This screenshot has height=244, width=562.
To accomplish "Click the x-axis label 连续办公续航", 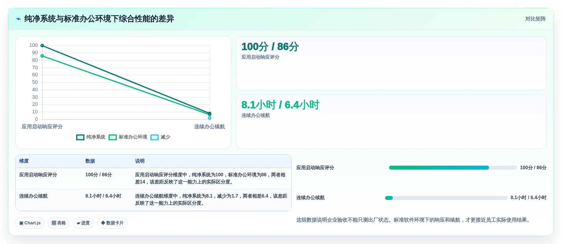I will (210, 127).
